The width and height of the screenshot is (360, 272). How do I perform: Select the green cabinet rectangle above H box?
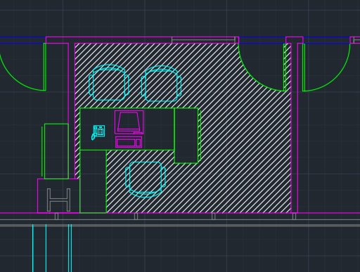point(56,151)
